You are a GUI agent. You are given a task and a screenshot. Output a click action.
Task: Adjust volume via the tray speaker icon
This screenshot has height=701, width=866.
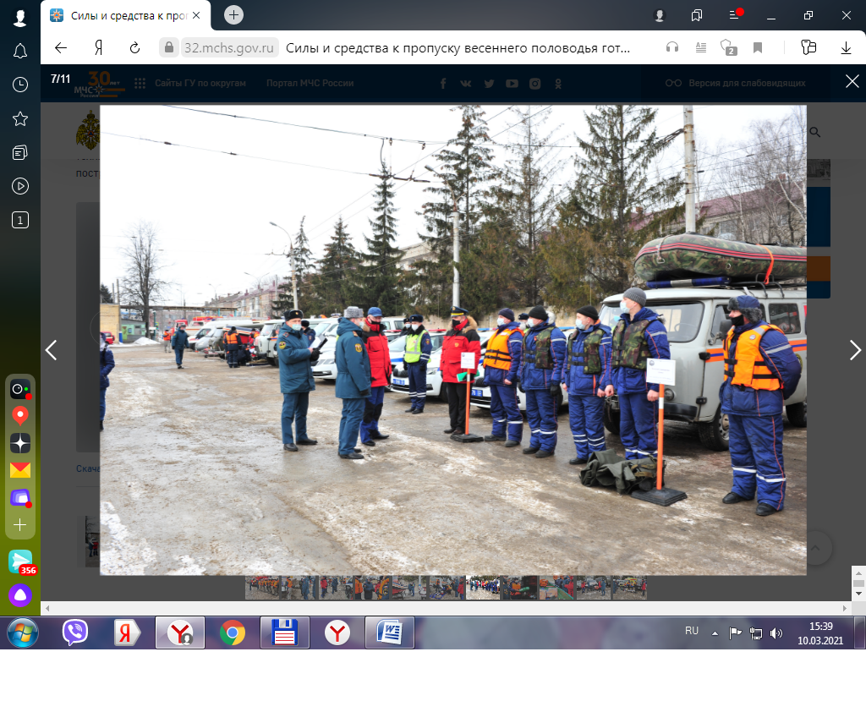tap(776, 633)
